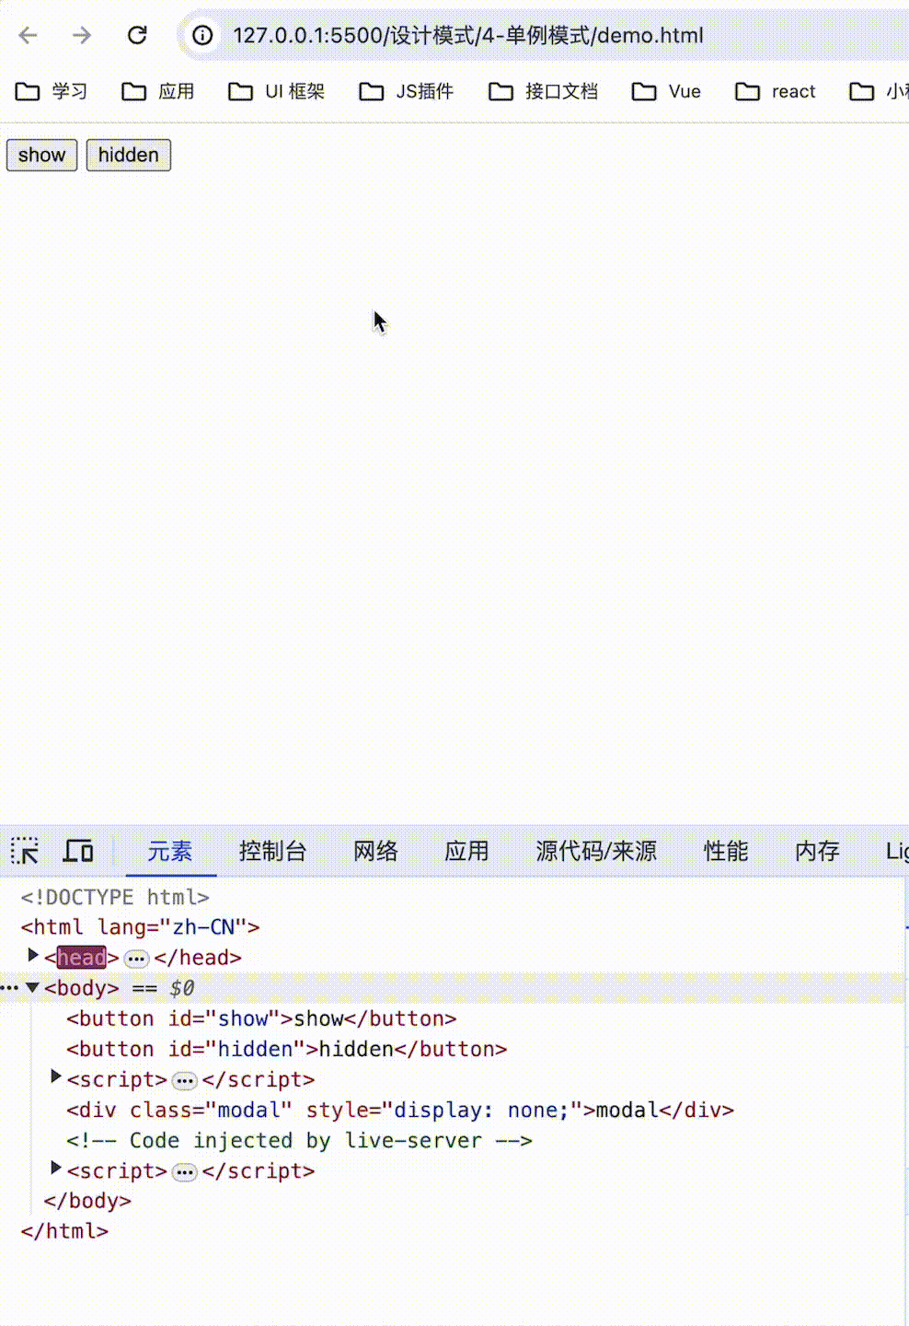
Task: Expand the first script element node
Action: [55, 1078]
